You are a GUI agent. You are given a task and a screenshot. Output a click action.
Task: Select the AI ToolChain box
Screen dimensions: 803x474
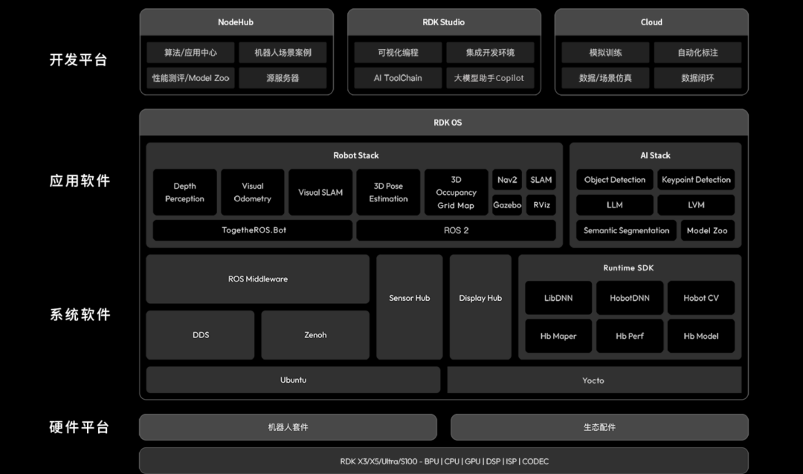point(398,78)
